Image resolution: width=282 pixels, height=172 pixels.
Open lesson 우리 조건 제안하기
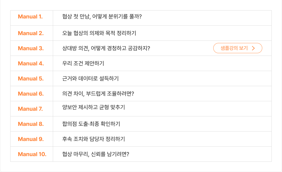[83, 64]
